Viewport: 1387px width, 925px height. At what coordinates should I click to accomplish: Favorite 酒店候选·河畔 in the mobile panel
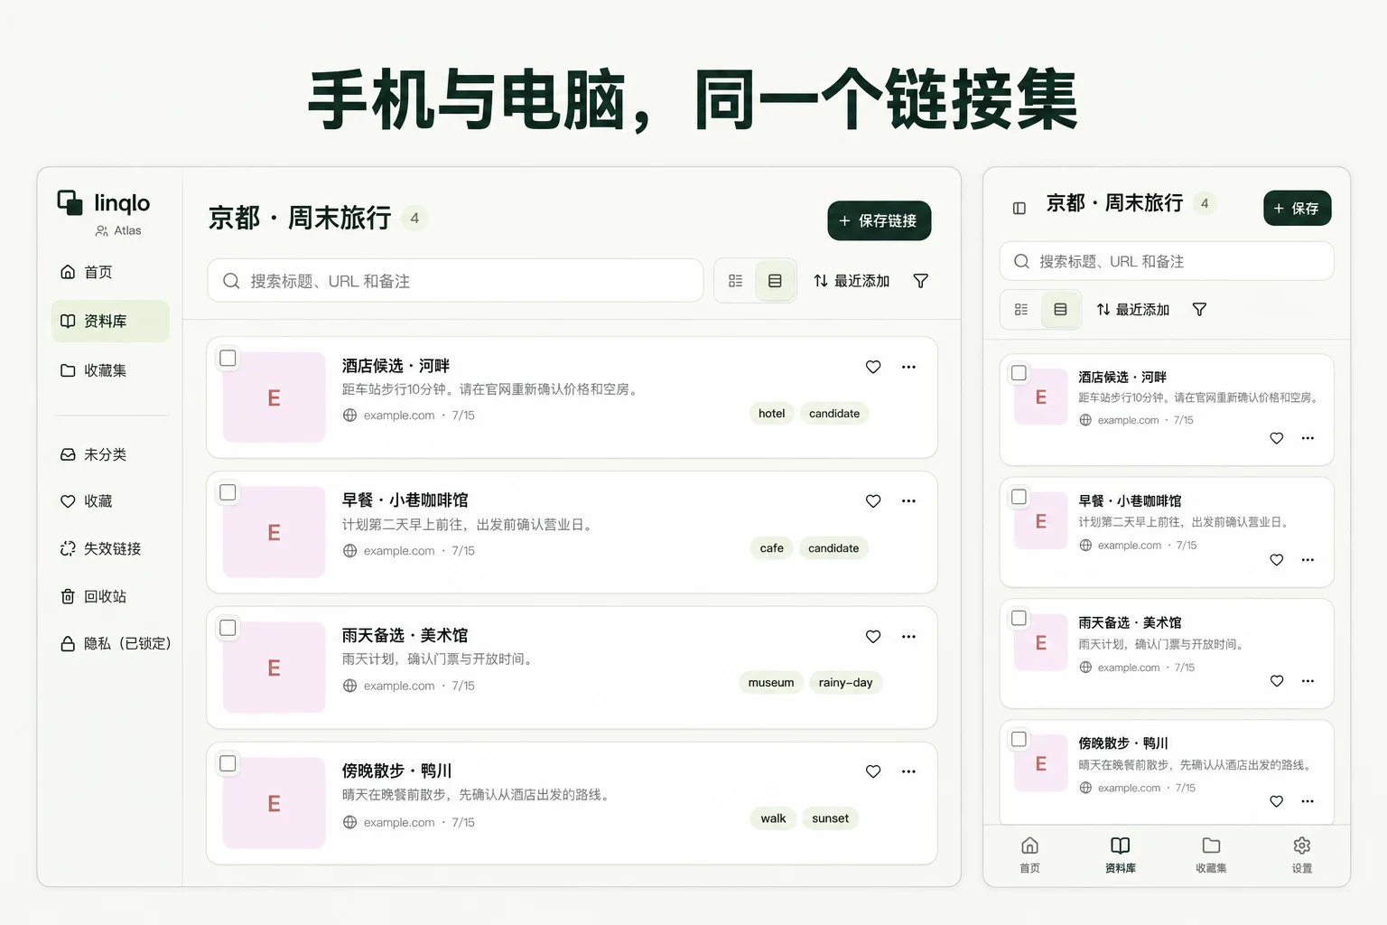pyautogui.click(x=1277, y=438)
